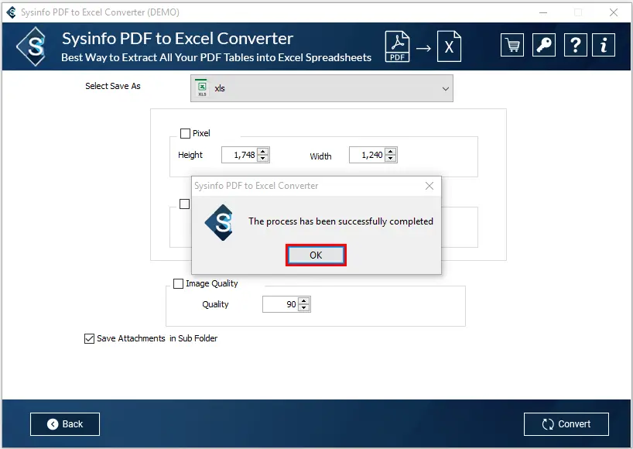Click the title bar app icon
Image resolution: width=633 pixels, height=449 pixels.
[x=12, y=12]
